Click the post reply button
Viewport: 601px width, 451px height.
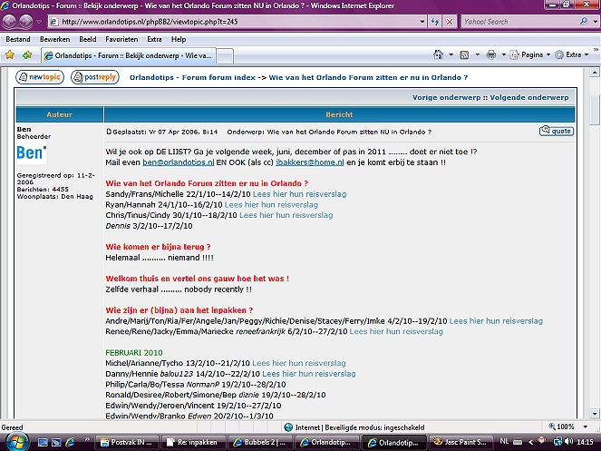click(x=95, y=78)
